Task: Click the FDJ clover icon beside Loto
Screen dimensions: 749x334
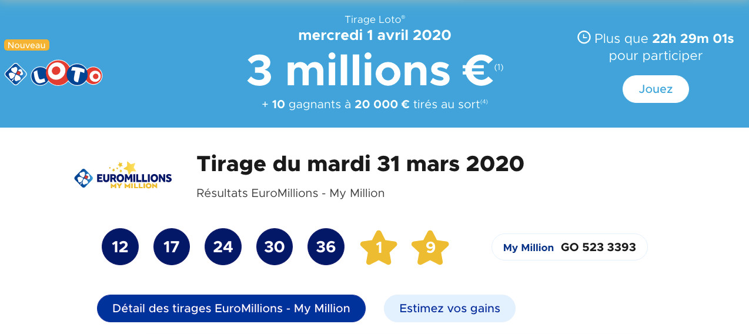Action: tap(16, 74)
